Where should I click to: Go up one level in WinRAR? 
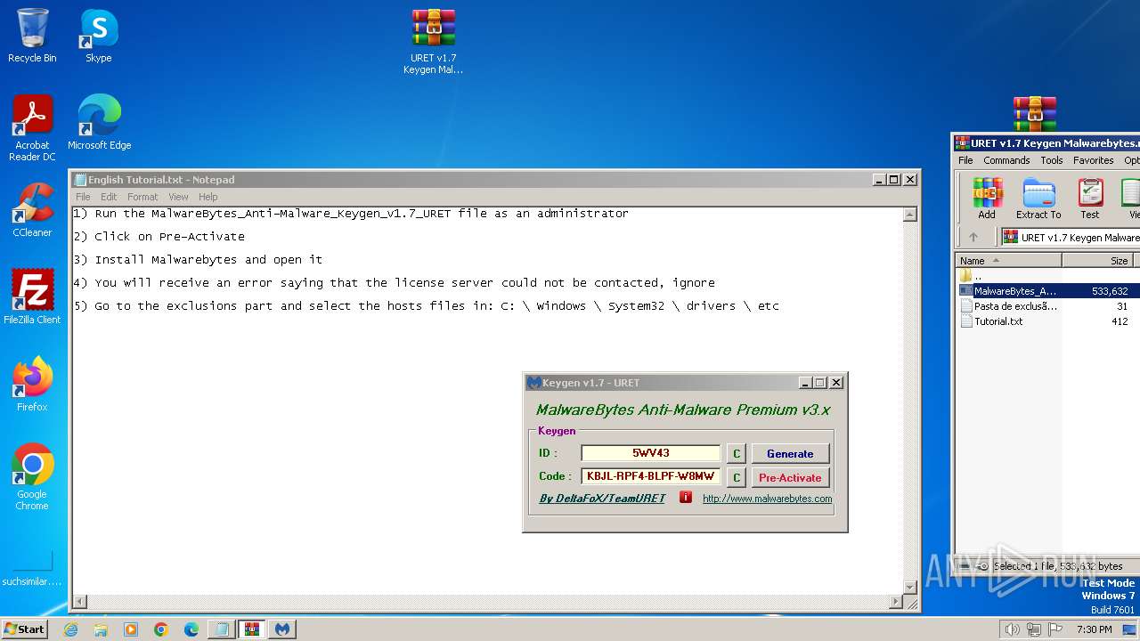[973, 237]
